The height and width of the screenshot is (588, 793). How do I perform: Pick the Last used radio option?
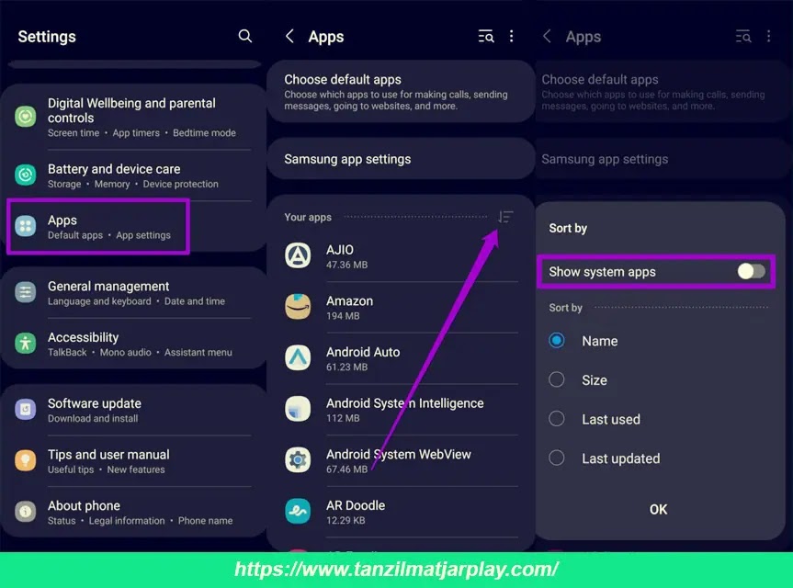(557, 419)
